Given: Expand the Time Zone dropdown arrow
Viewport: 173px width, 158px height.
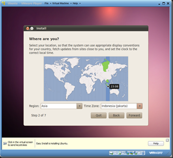Looking at the screenshot, I should coord(140,106).
